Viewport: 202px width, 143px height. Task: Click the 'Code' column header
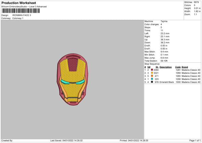point(178,67)
